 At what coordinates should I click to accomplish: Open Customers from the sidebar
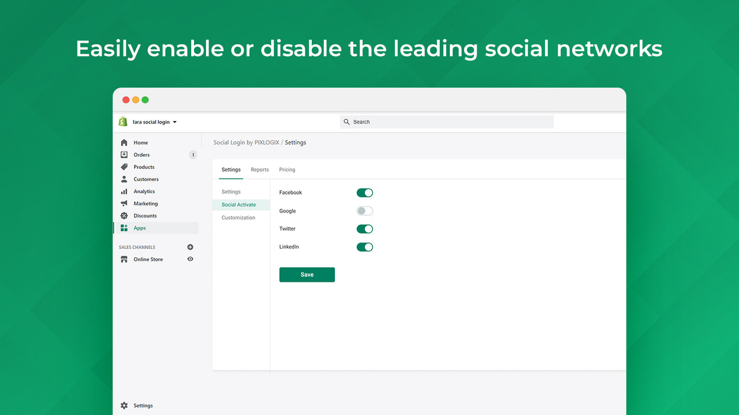pyautogui.click(x=125, y=179)
